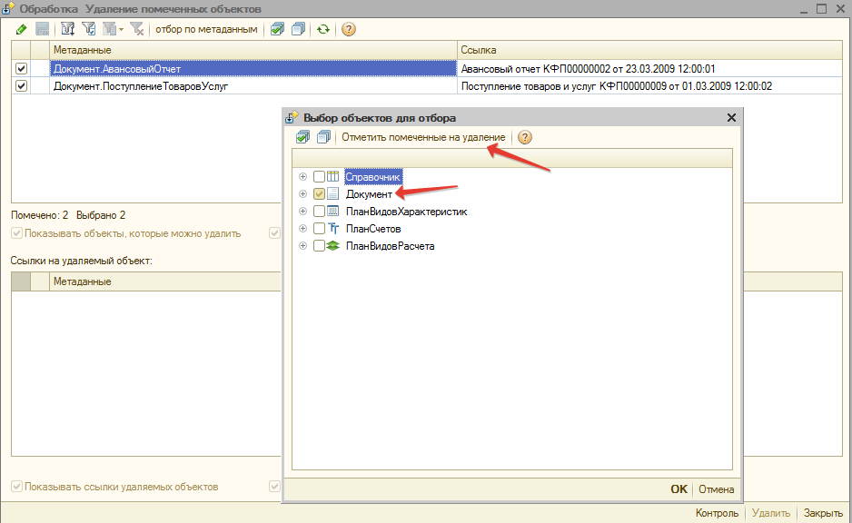
Task: Expand the Документ tree node
Action: pyautogui.click(x=302, y=194)
